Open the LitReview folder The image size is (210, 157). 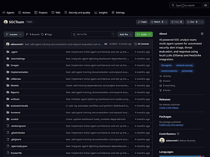tap(16, 79)
